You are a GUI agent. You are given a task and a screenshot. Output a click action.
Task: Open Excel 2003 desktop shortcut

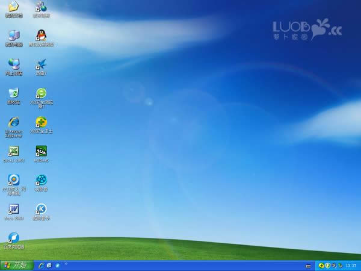[13, 151]
